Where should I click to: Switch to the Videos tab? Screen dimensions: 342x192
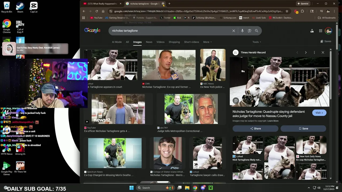pyautogui.click(x=161, y=42)
